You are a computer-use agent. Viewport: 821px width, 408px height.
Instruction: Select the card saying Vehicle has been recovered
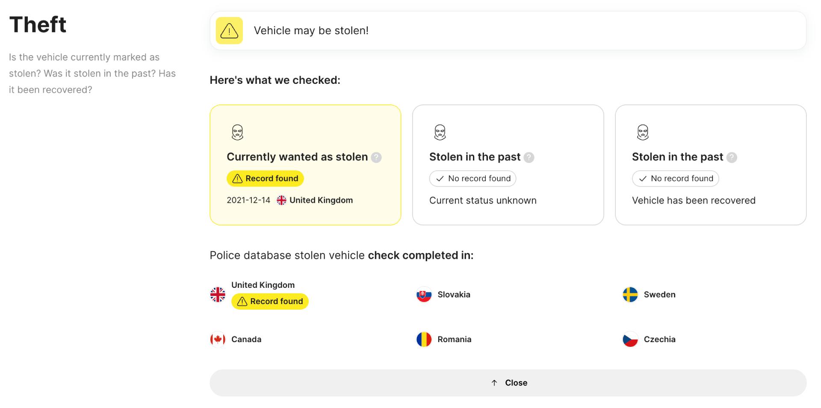point(710,165)
